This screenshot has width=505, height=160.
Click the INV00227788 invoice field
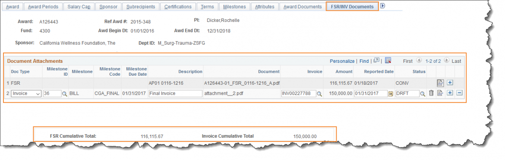[299, 93]
